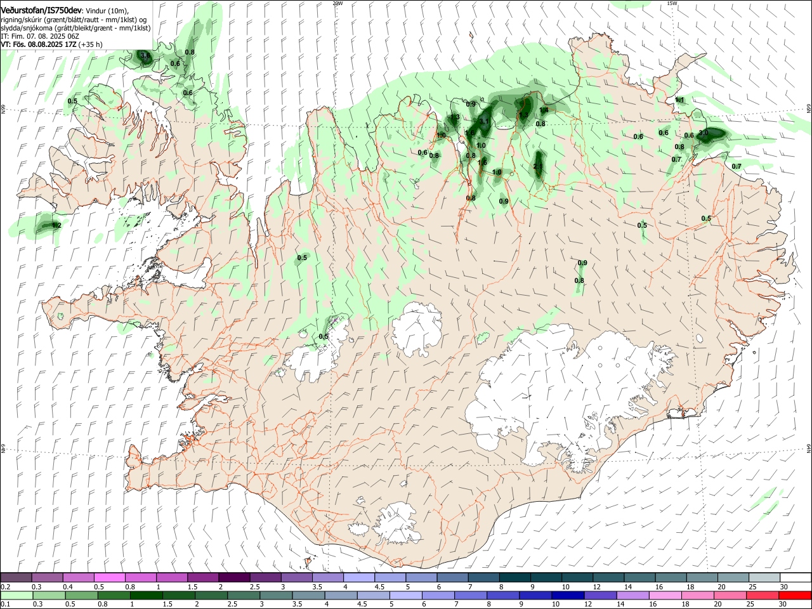Select the lavender swatch between 4 and 4.5 in upper legend row
This screenshot has width=812, height=609.
(359, 577)
